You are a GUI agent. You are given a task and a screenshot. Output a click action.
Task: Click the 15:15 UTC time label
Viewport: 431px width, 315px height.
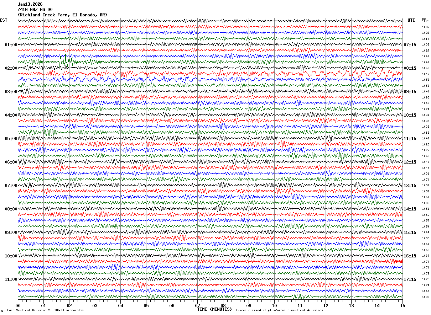pyautogui.click(x=410, y=233)
